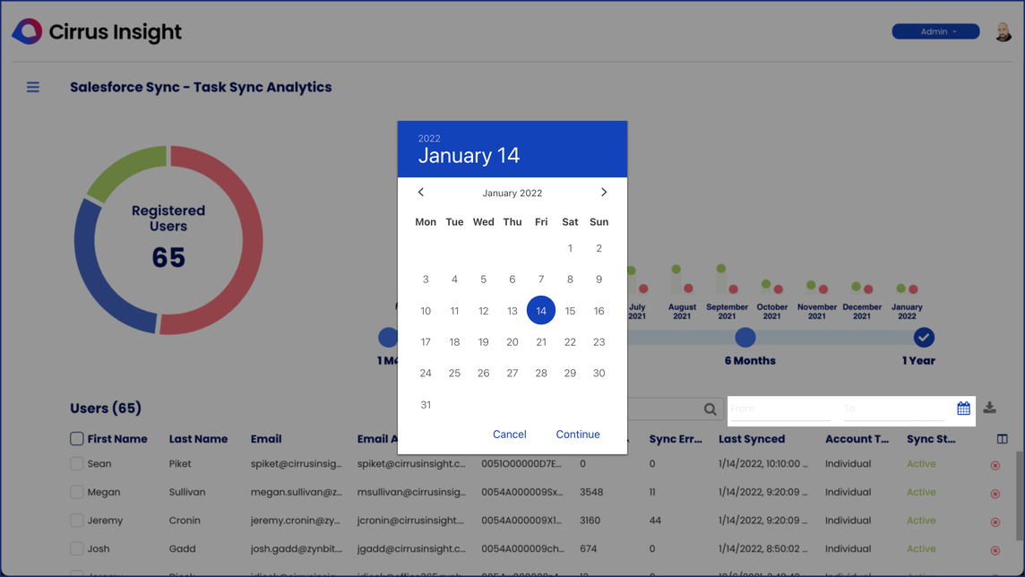Click the January 14 date heading
This screenshot has height=577, width=1025.
point(469,156)
